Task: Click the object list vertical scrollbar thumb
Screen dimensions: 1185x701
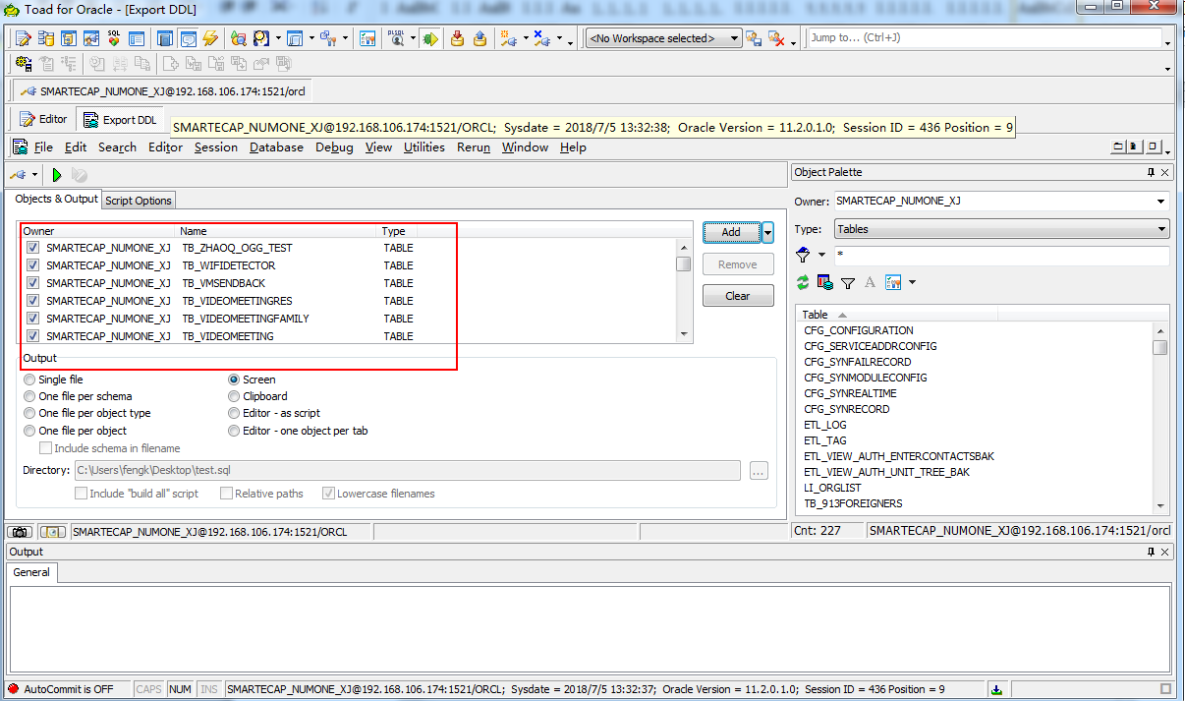Action: [683, 263]
